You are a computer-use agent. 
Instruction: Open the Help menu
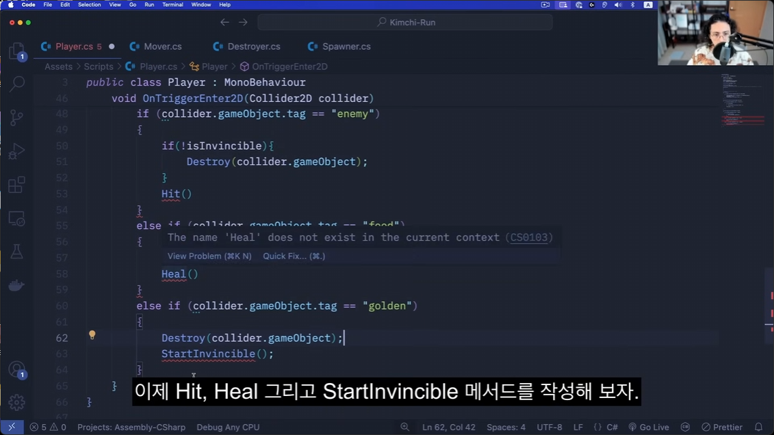tap(224, 4)
